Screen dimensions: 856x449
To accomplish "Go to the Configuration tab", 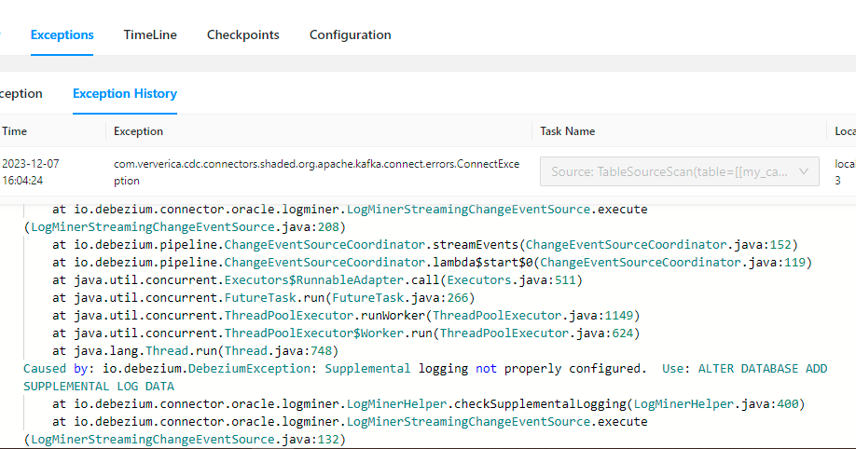I will [350, 34].
